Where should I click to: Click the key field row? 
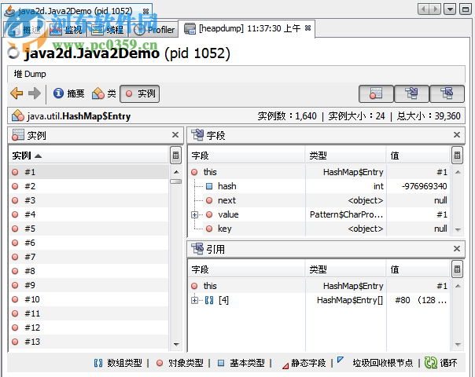click(319, 229)
